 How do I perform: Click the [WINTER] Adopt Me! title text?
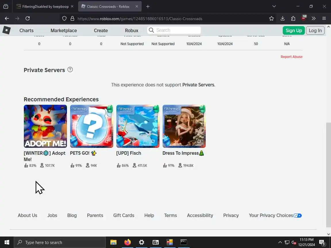pyautogui.click(x=45, y=156)
